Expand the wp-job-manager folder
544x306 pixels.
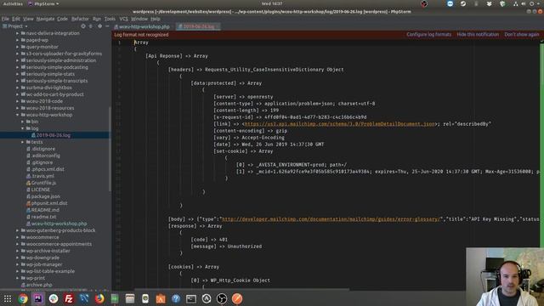17,264
